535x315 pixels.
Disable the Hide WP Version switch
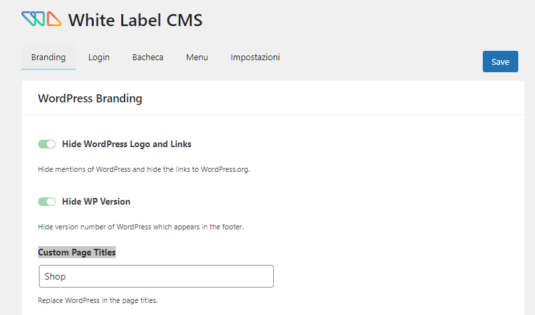tap(47, 201)
